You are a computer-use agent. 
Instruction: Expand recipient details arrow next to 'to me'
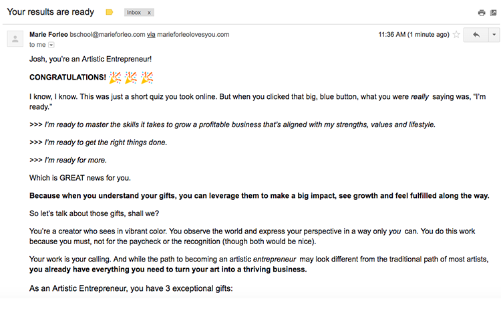tap(51, 45)
